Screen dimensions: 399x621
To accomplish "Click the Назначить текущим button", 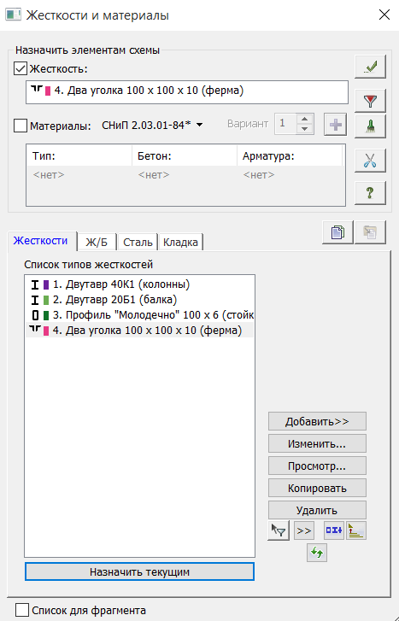I will [139, 572].
